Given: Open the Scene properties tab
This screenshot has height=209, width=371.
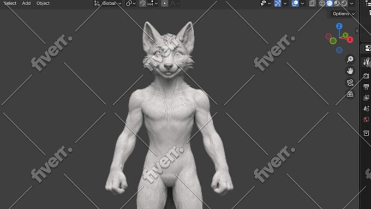Looking at the screenshot, I should 366,109.
